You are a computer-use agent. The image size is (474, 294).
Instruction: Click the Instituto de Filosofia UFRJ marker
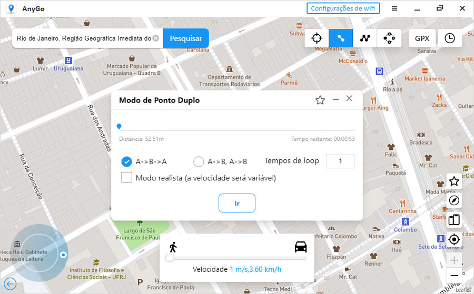pos(96,262)
